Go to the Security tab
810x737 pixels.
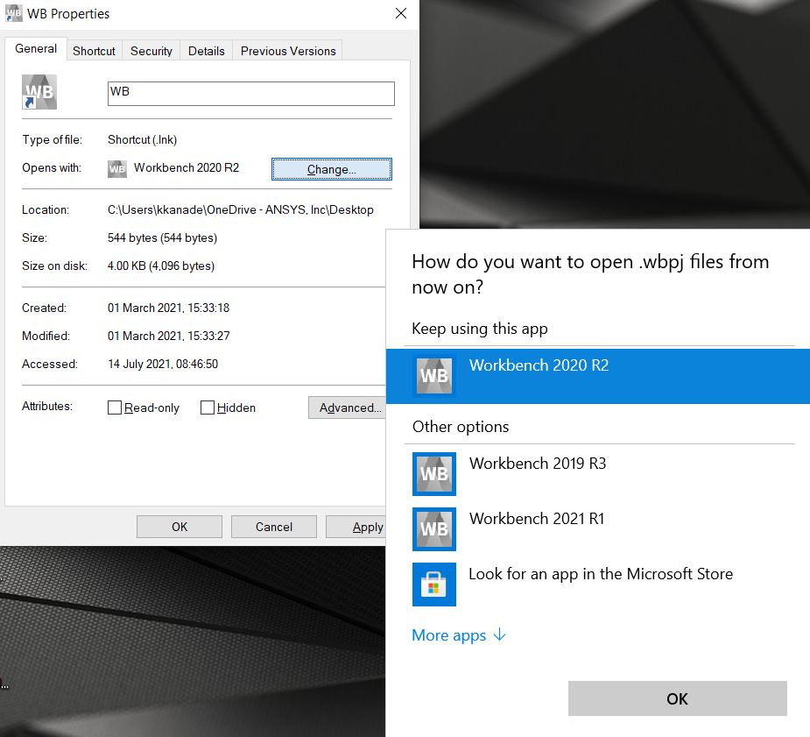(151, 51)
